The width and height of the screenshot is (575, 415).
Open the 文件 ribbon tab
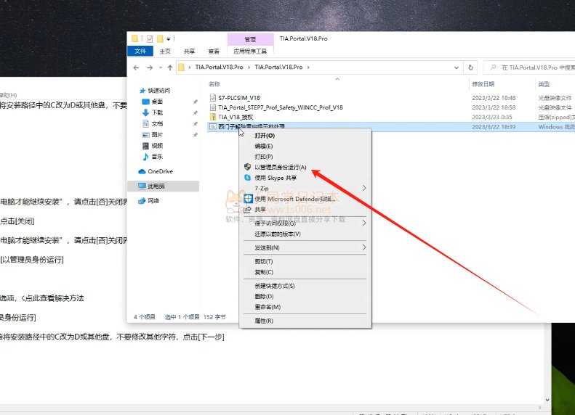coord(140,52)
